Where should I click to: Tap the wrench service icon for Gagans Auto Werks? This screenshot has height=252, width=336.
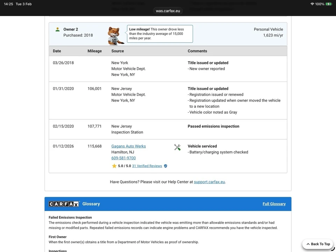(x=177, y=147)
